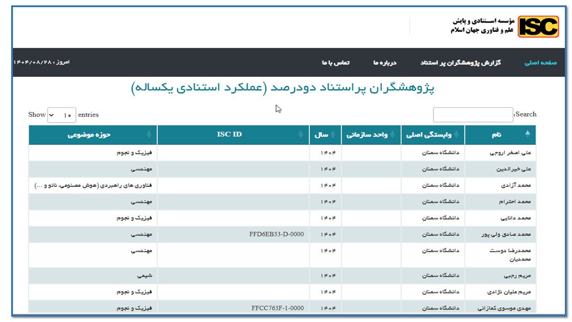Click the page title پژوهشگران پراستناد دودرصد

(282, 88)
